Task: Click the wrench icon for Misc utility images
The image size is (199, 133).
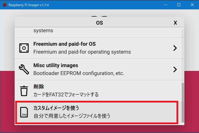Action: point(24,69)
